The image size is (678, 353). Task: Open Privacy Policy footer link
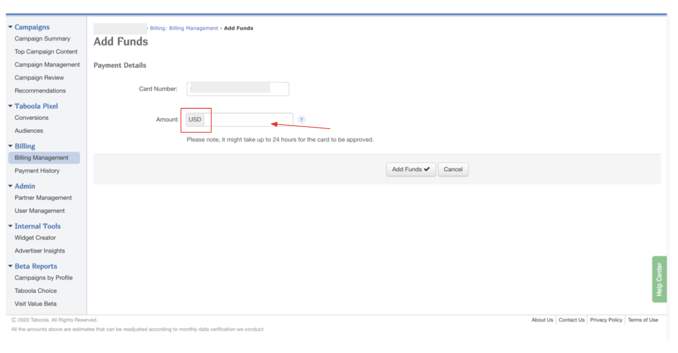[x=606, y=320]
